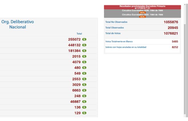Image resolution: width=188 pixels, height=121 pixels.
Task: Click the zoom icon beside 4079
Action: (x=84, y=62)
